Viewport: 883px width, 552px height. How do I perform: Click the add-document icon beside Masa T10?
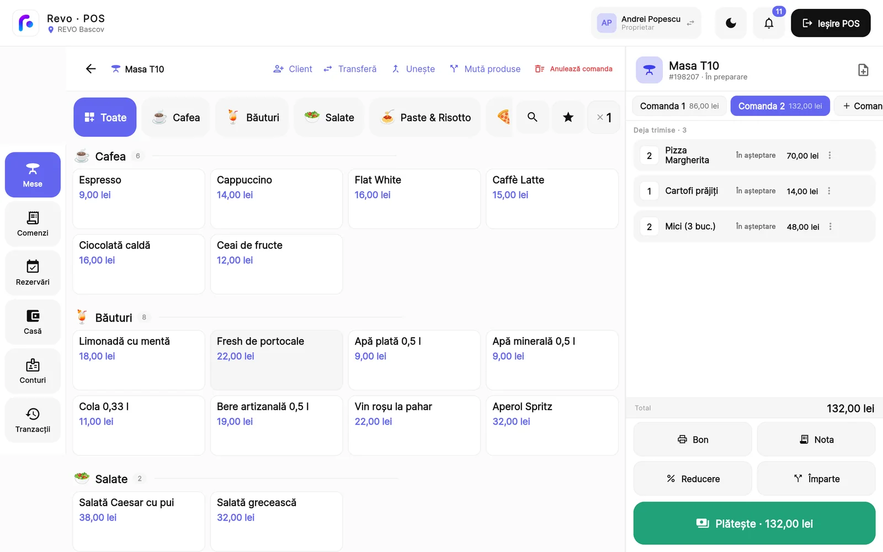pyautogui.click(x=863, y=70)
